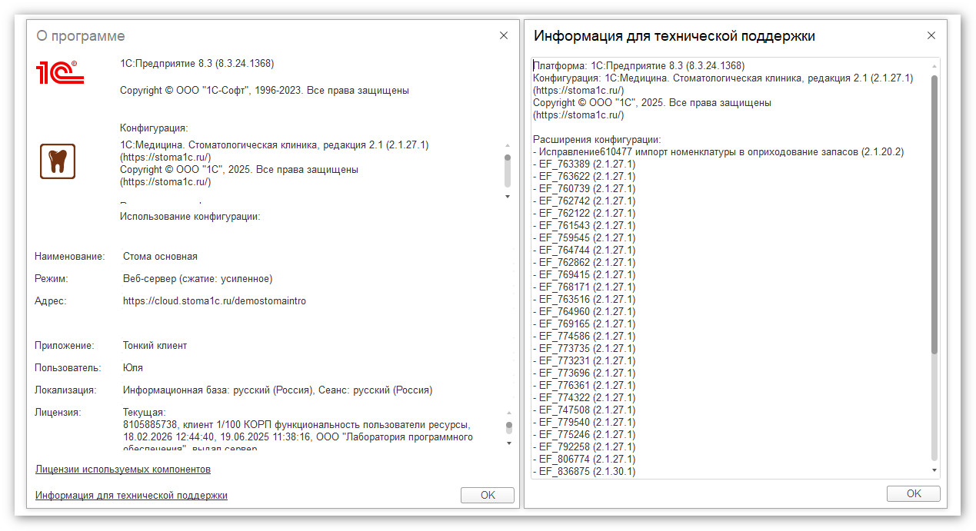Click the cloud.stoma1c.ru address field
The image size is (976, 531).
(x=215, y=301)
